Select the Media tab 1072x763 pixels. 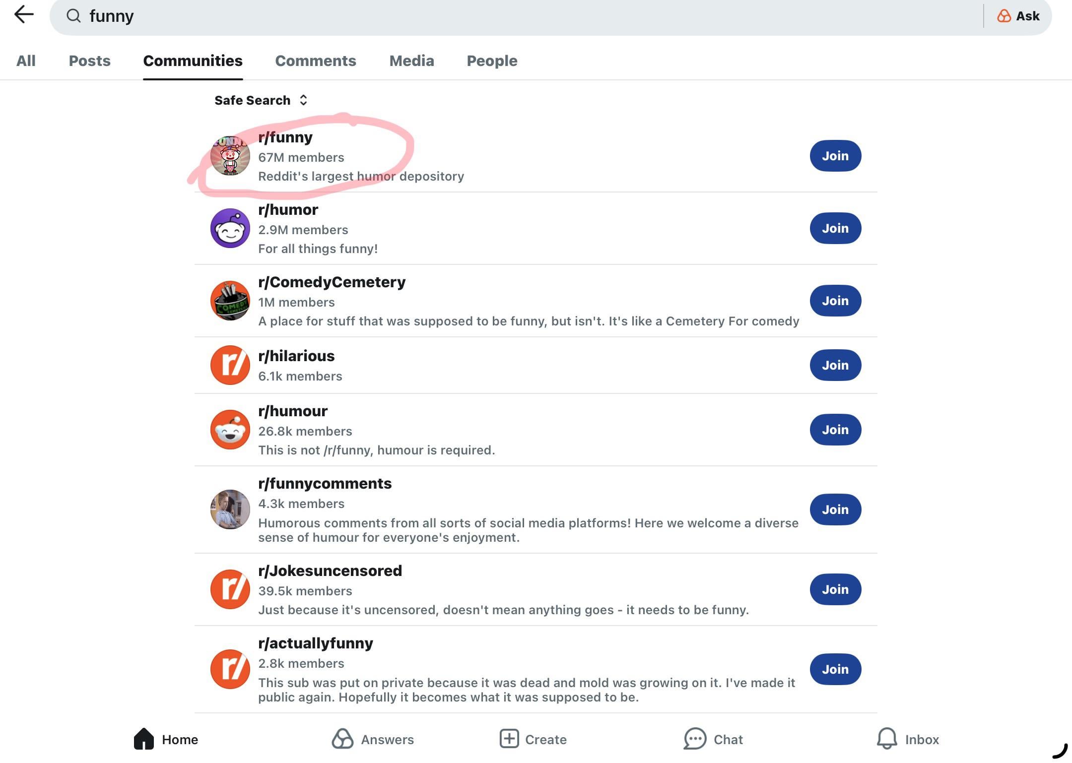click(411, 61)
